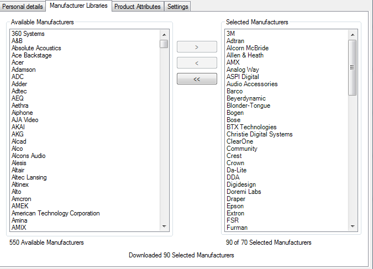Switch to the Product Attributes tab
Image resolution: width=373 pixels, height=269 pixels.
click(138, 7)
